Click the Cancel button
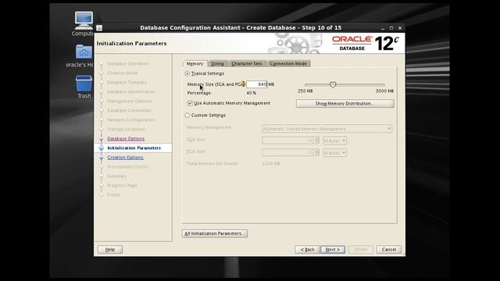 click(389, 250)
